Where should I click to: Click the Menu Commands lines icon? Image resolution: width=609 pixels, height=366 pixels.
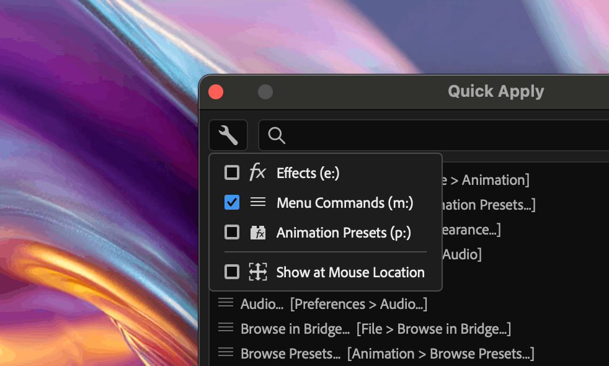[258, 202]
